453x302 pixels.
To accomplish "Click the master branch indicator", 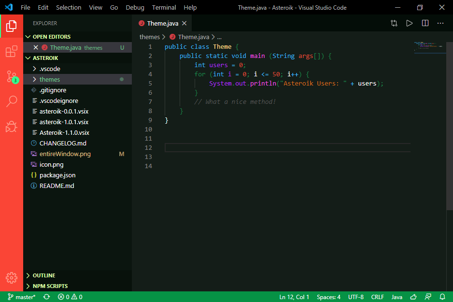I will coord(21,297).
